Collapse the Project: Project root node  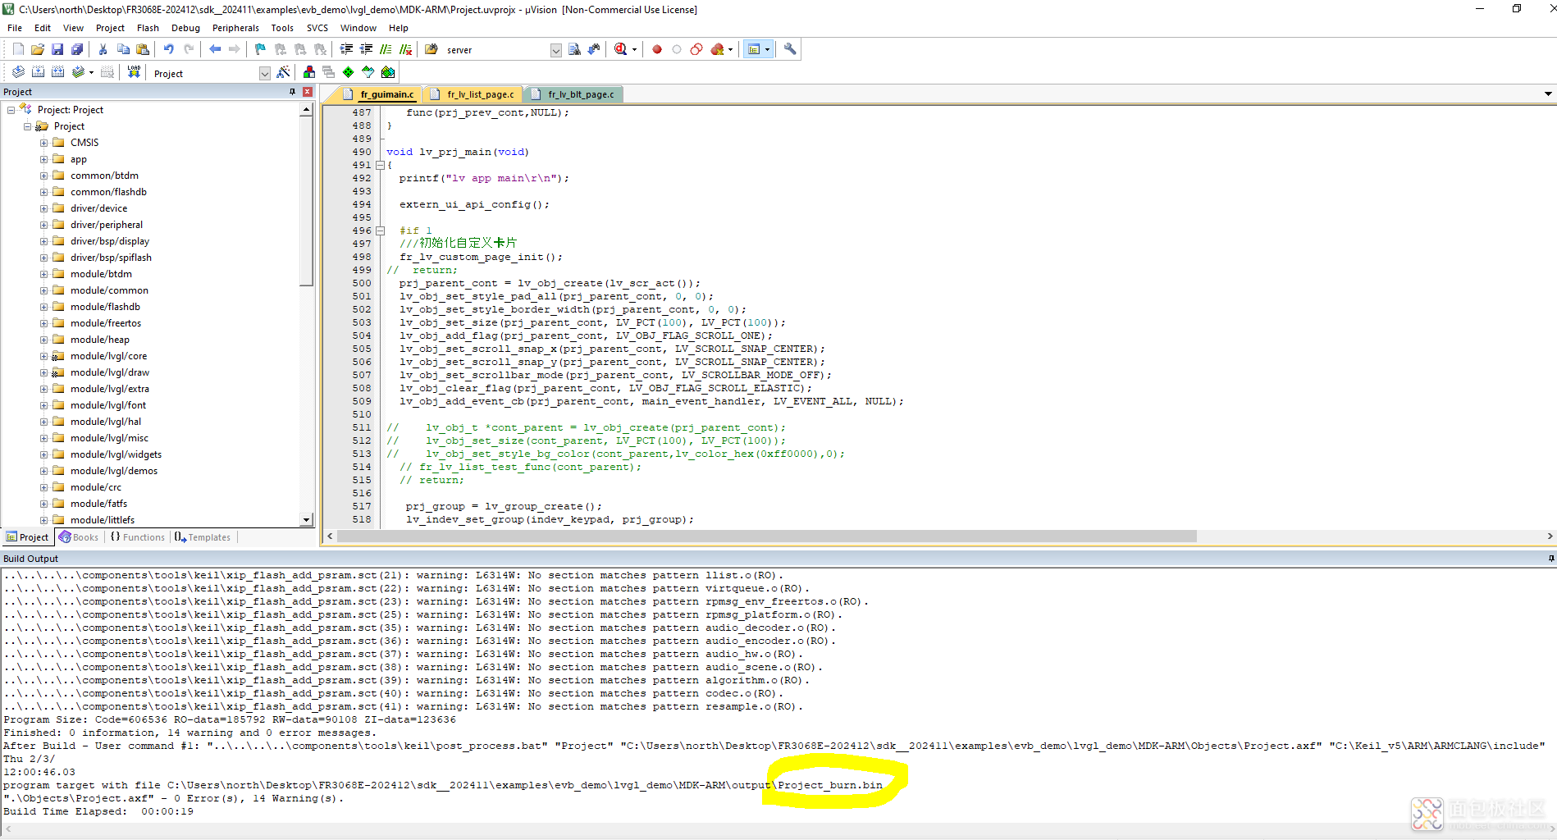[x=11, y=109]
